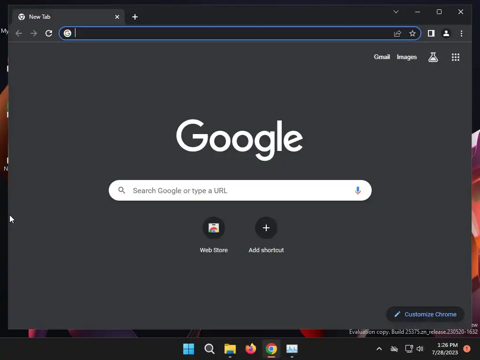Select the New Tab tab
480x360 pixels.
click(68, 17)
